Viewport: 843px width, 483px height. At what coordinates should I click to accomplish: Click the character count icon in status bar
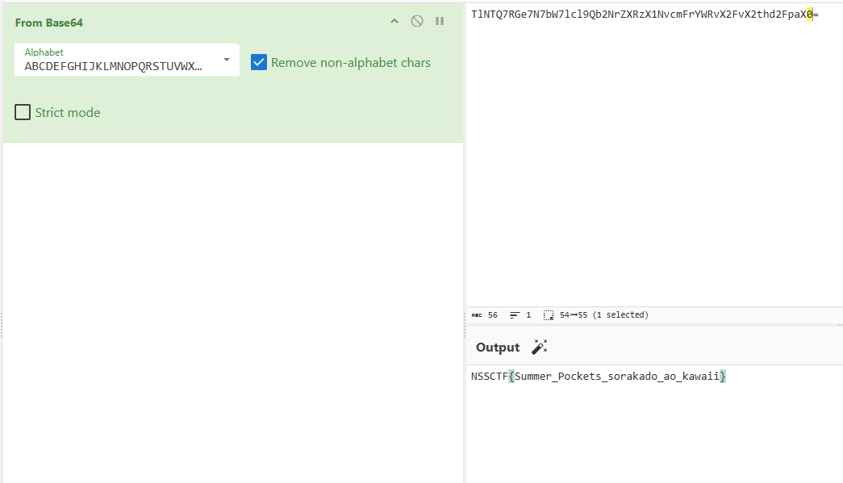[x=477, y=315]
